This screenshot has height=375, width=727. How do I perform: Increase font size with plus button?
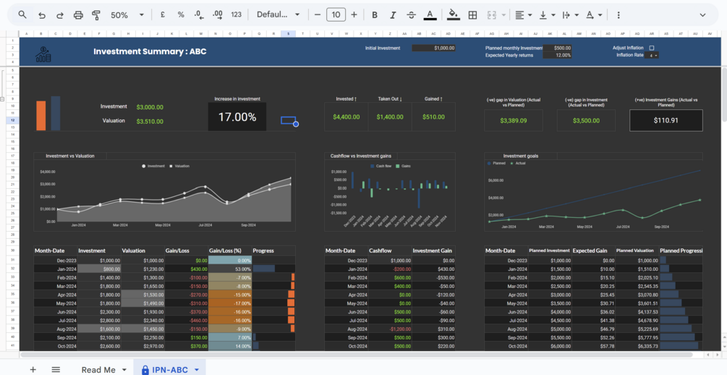point(354,15)
